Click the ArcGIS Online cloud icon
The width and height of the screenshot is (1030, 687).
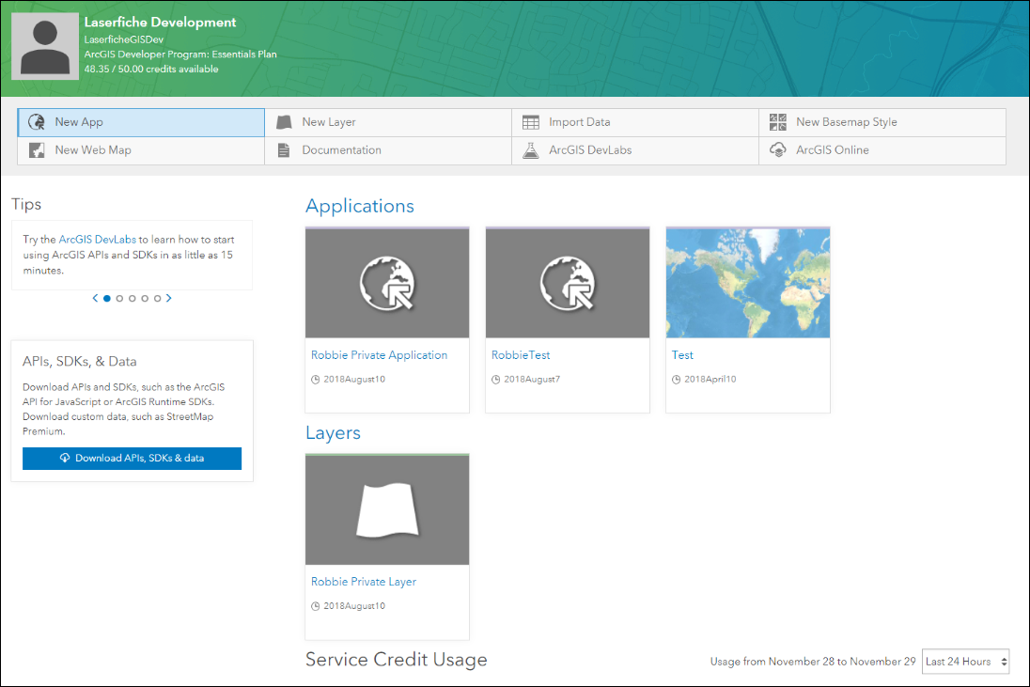(x=777, y=150)
